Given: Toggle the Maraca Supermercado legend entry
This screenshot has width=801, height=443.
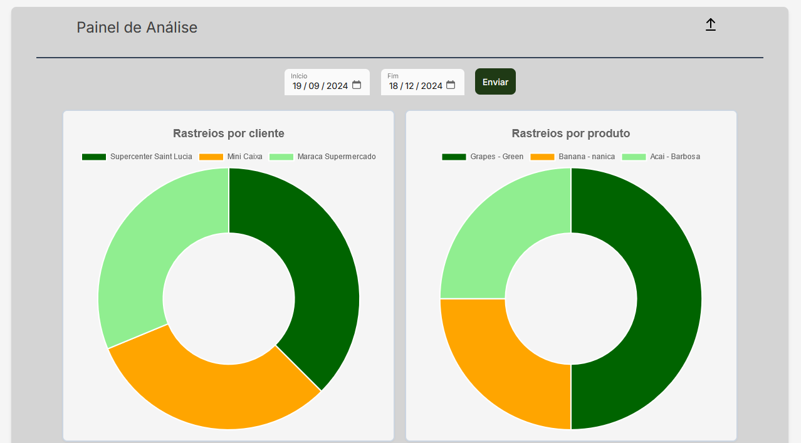Looking at the screenshot, I should 322,157.
